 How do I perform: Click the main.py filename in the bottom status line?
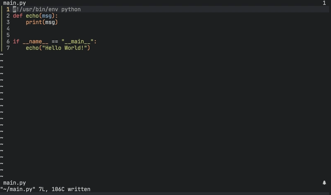coord(14,183)
